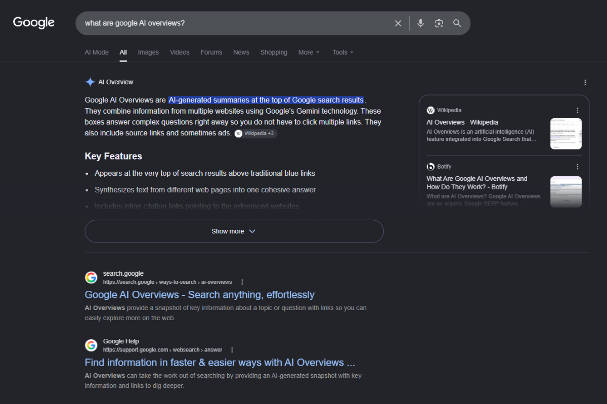The height and width of the screenshot is (404, 607).
Task: Expand AI Overview with Show more
Action: pos(234,231)
